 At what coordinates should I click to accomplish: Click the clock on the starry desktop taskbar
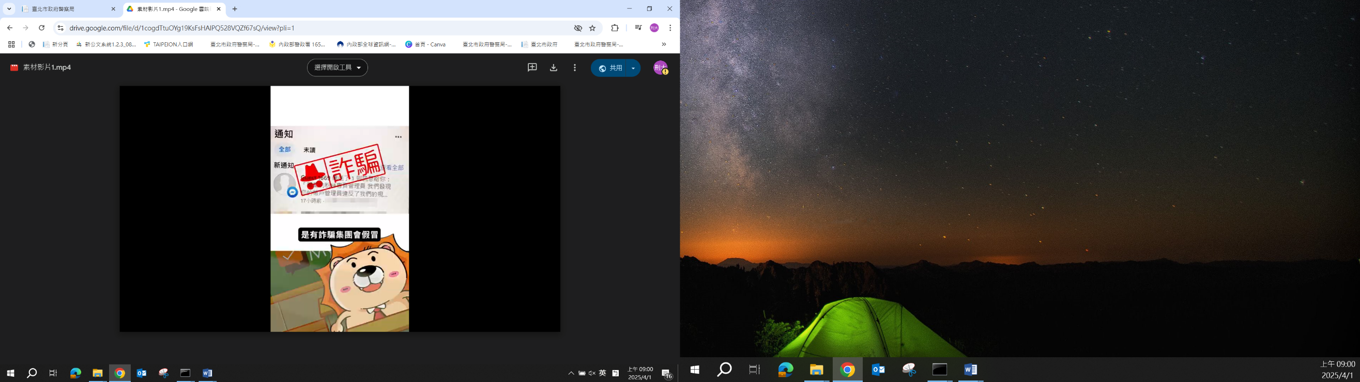1337,370
